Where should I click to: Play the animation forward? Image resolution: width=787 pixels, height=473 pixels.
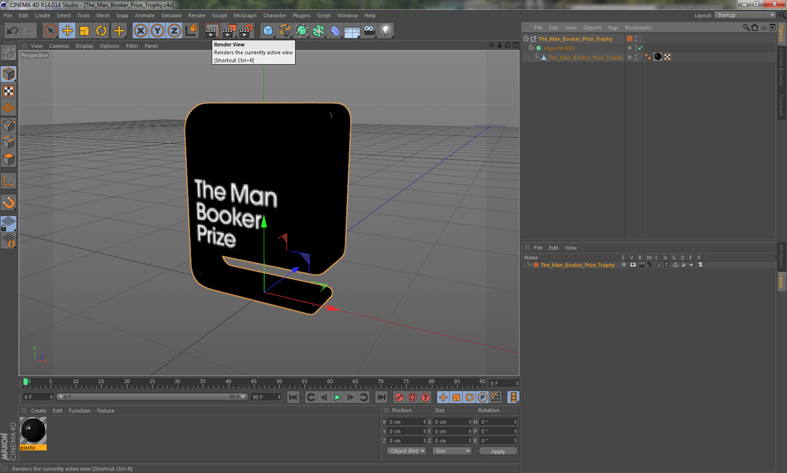pyautogui.click(x=337, y=397)
